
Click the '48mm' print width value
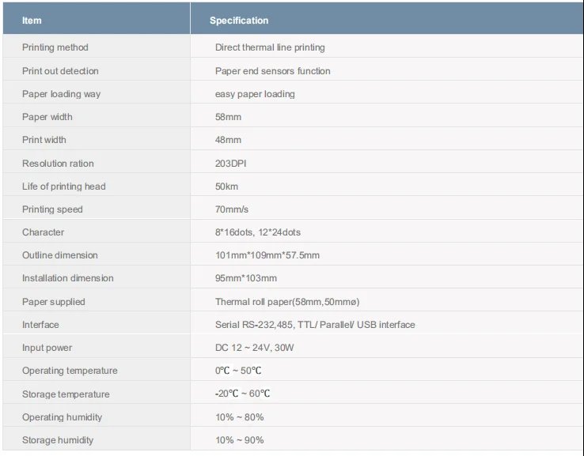click(x=228, y=140)
